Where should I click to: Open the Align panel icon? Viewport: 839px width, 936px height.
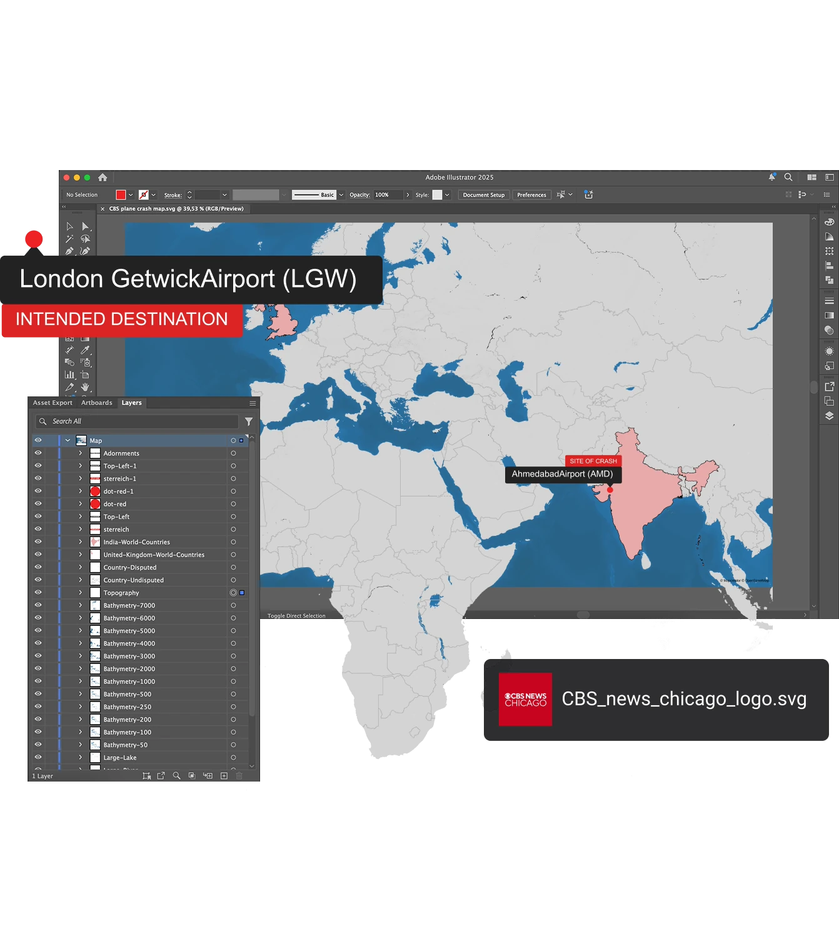pos(830,266)
